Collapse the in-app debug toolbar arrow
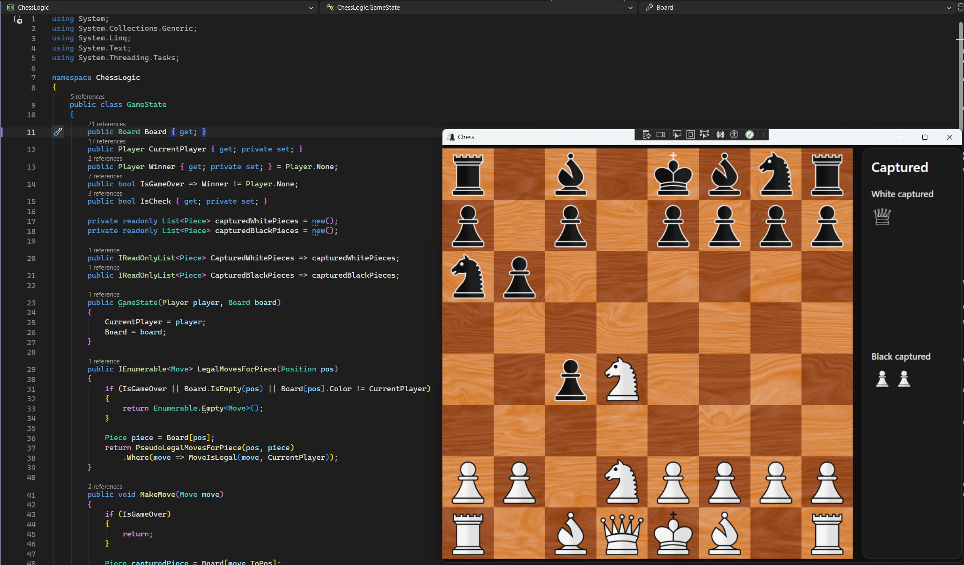Viewport: 964px width, 565px height. [764, 135]
